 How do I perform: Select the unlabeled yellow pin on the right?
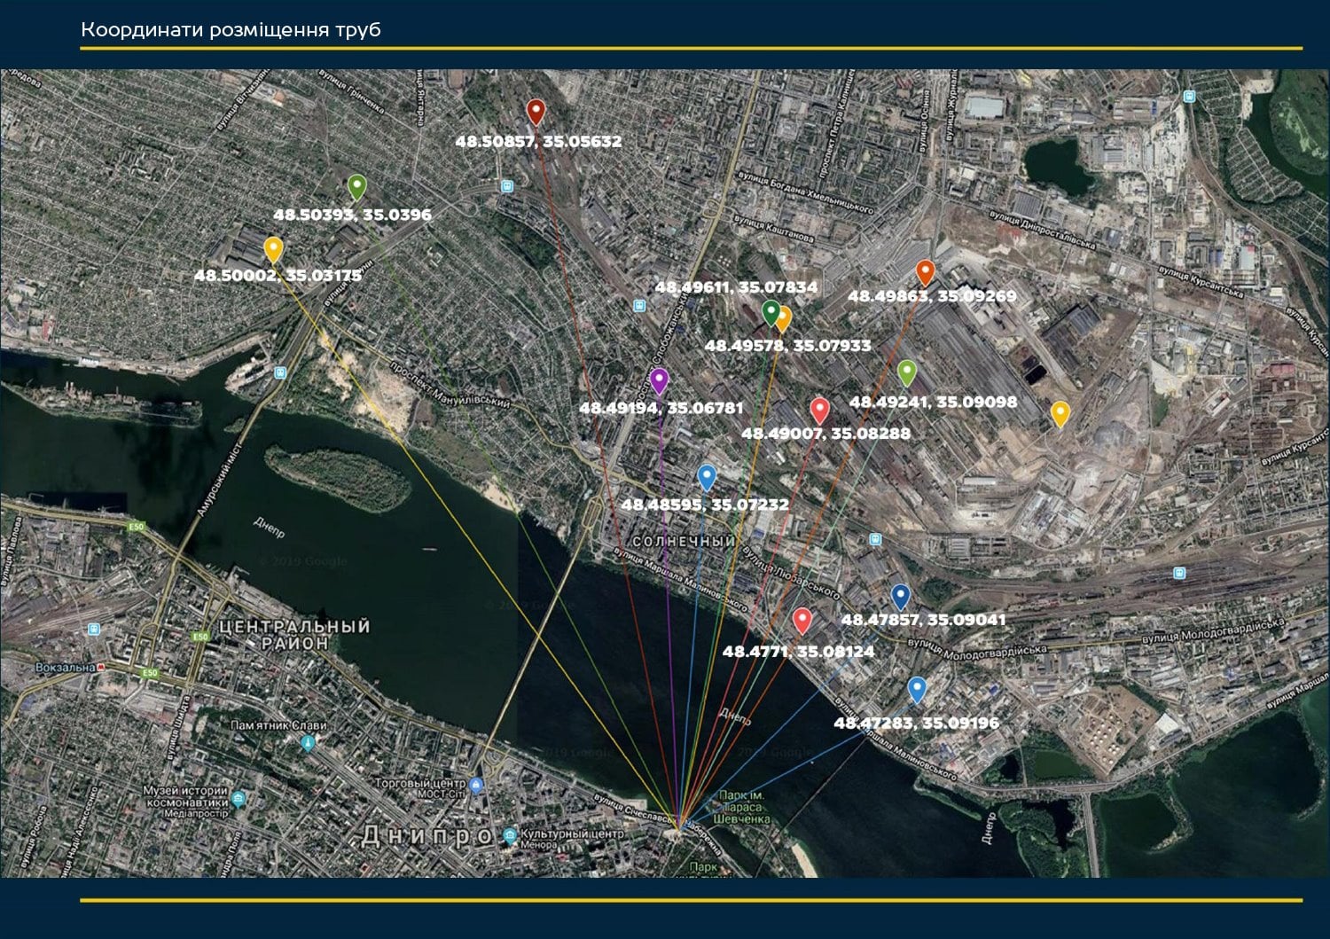pos(1060,412)
